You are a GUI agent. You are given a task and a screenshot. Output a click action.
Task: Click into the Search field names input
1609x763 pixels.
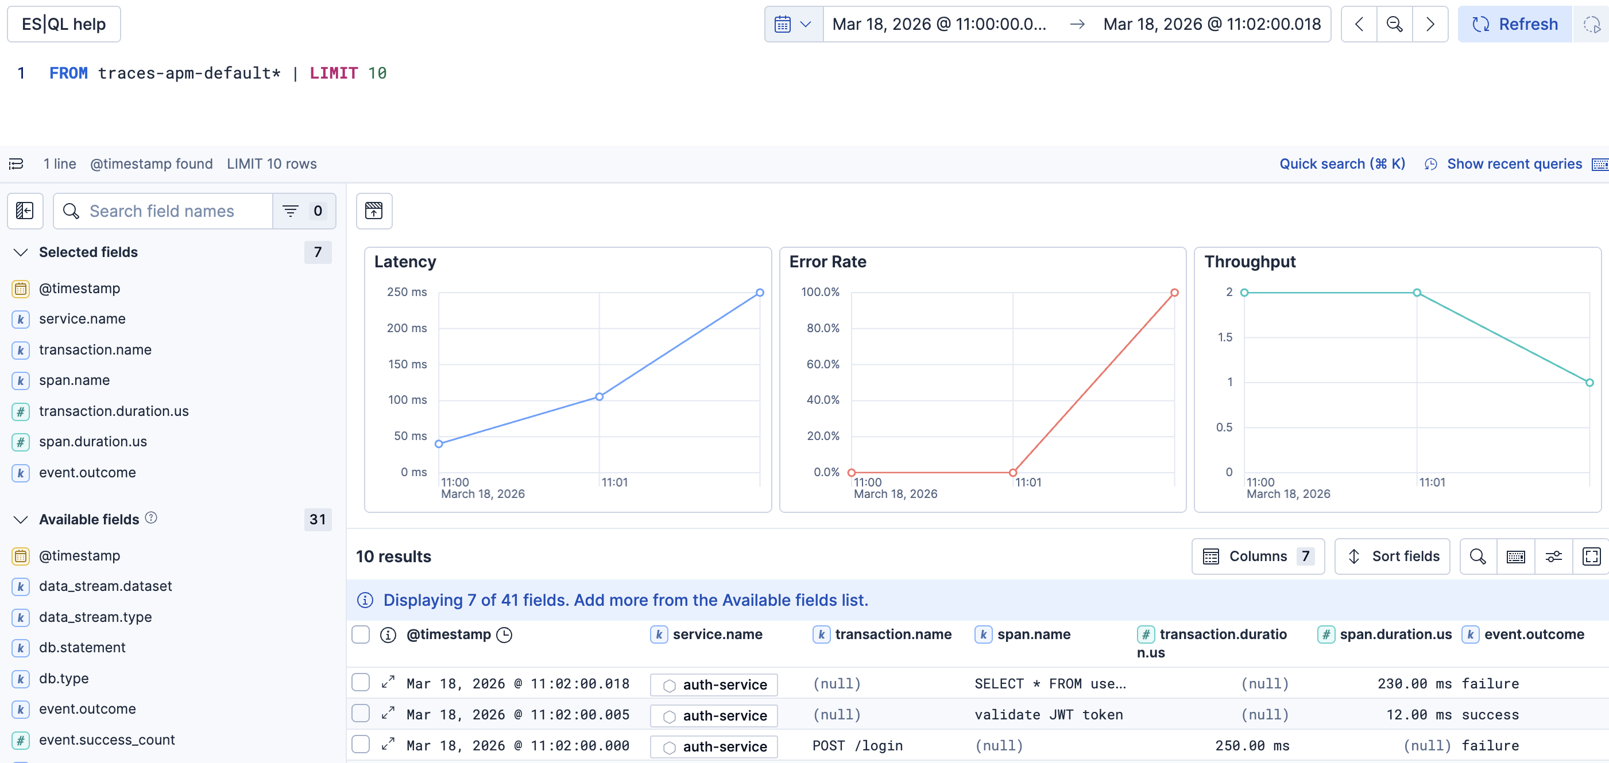pyautogui.click(x=169, y=211)
